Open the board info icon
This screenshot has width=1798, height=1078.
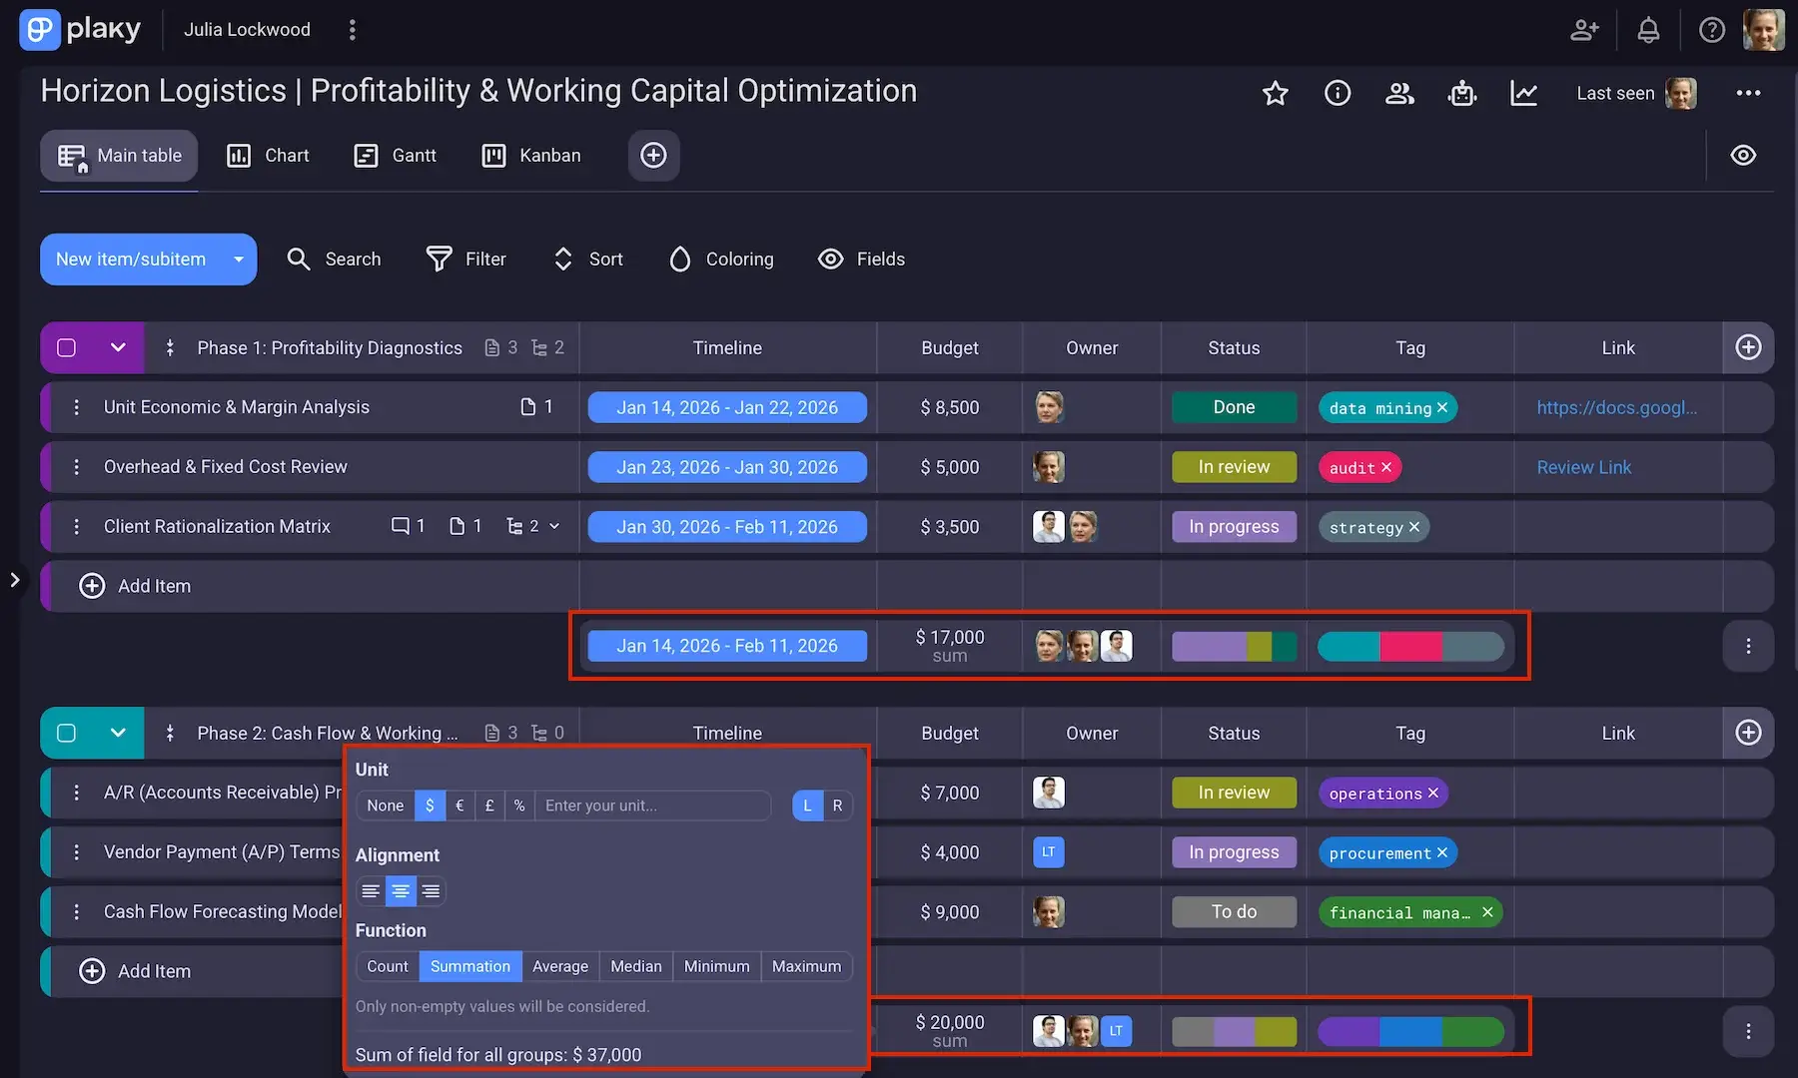pos(1338,94)
